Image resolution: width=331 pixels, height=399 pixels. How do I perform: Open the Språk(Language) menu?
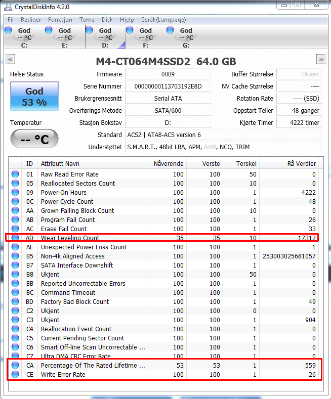[163, 20]
